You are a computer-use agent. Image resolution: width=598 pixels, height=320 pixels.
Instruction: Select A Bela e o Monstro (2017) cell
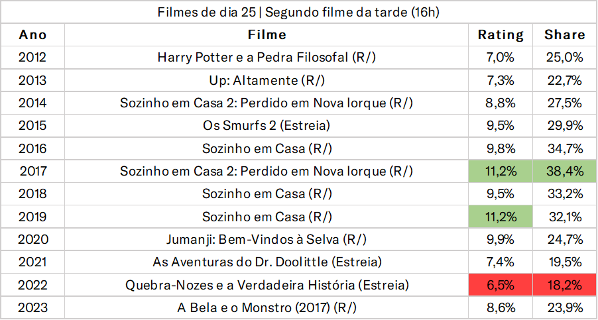pos(267,307)
